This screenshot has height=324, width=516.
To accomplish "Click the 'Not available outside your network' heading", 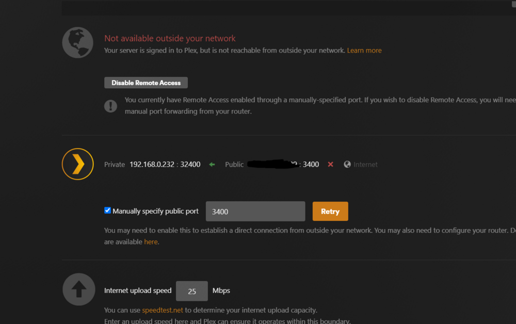I will click(170, 39).
